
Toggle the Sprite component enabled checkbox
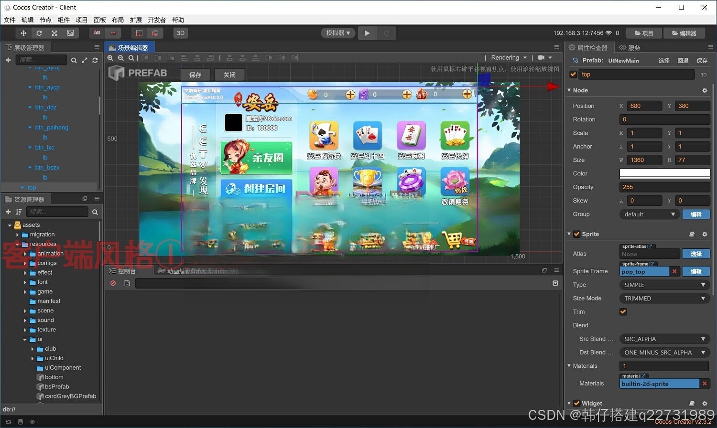[x=576, y=234]
